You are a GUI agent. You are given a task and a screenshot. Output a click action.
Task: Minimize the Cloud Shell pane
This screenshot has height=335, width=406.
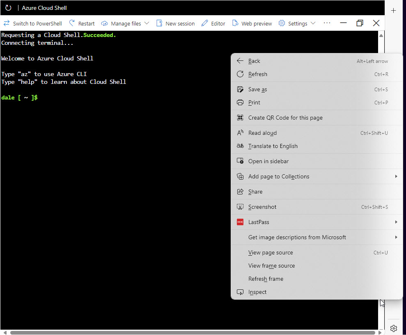[343, 23]
